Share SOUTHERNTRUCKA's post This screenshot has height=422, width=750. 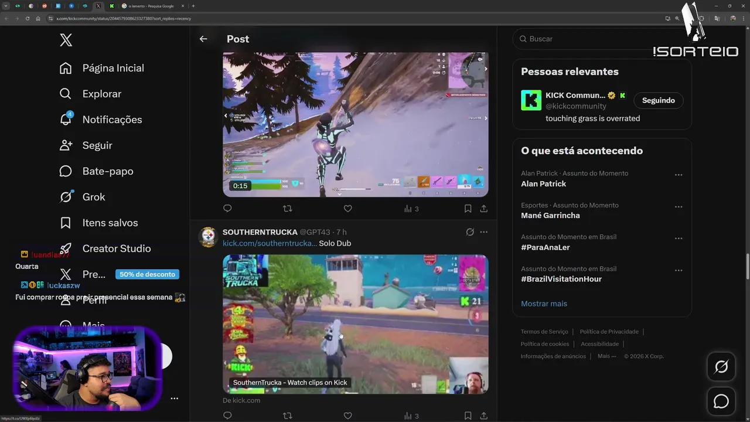pyautogui.click(x=483, y=416)
